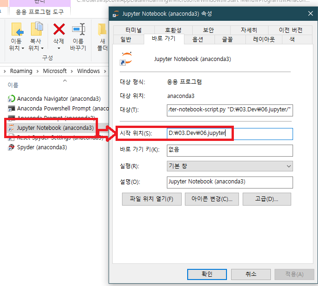Click the Shortcut key (바로 가기 키) field
The height and width of the screenshot is (286, 318).
tap(230, 151)
